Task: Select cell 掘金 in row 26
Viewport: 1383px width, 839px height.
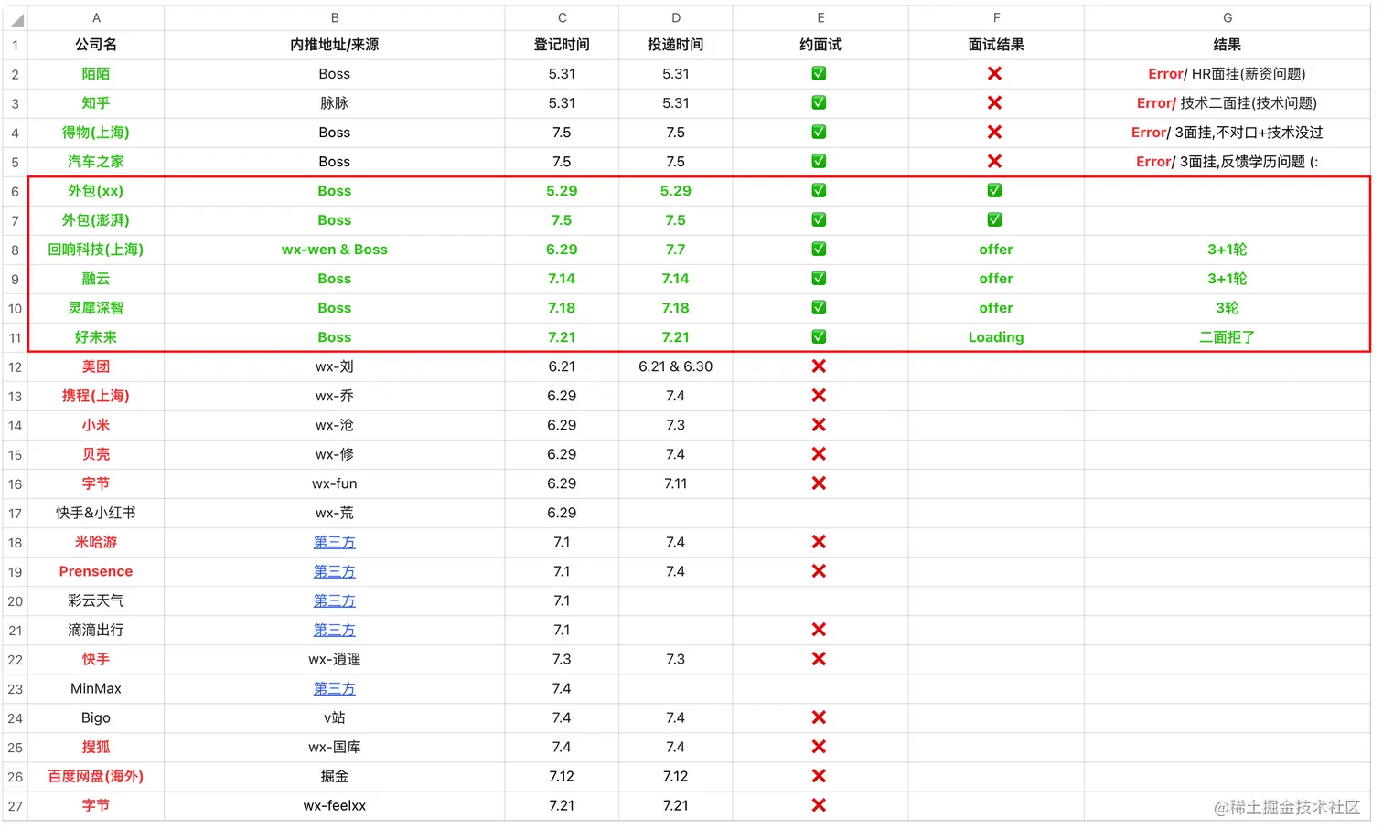Action: click(x=335, y=776)
